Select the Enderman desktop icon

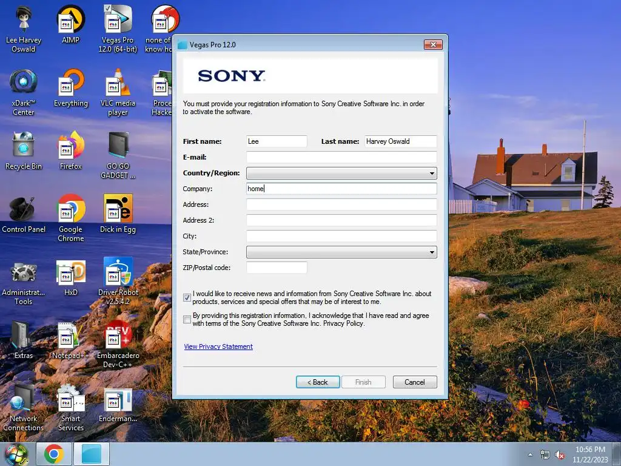click(118, 404)
